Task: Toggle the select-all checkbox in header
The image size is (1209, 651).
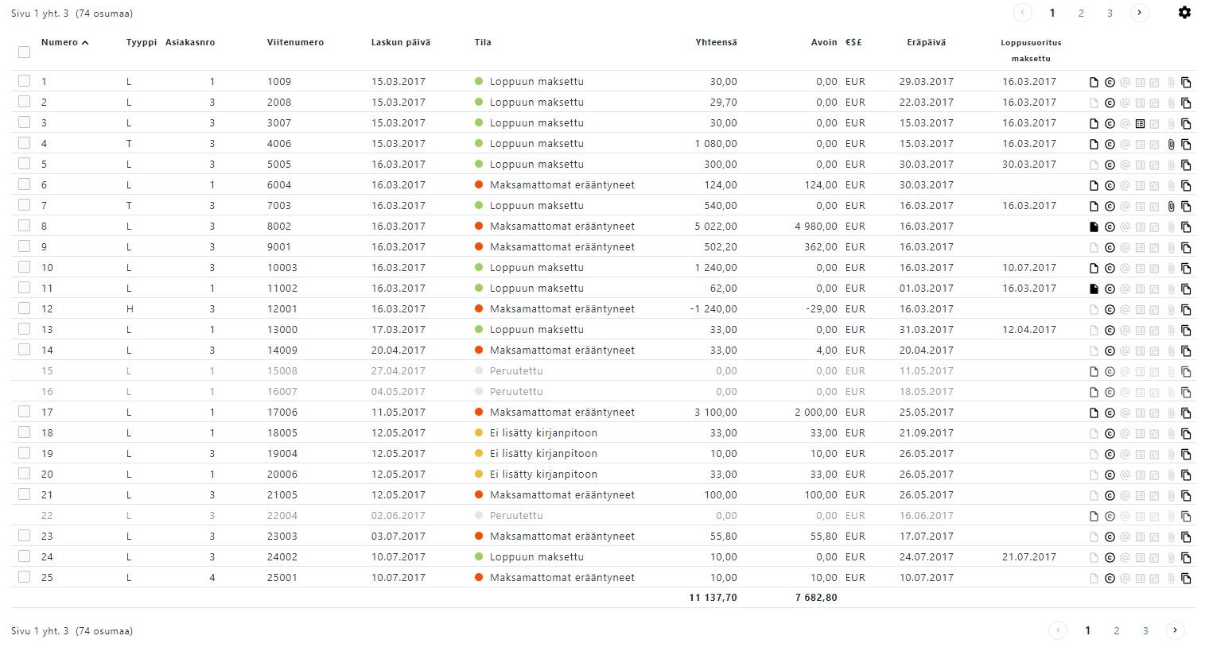Action: coord(24,52)
